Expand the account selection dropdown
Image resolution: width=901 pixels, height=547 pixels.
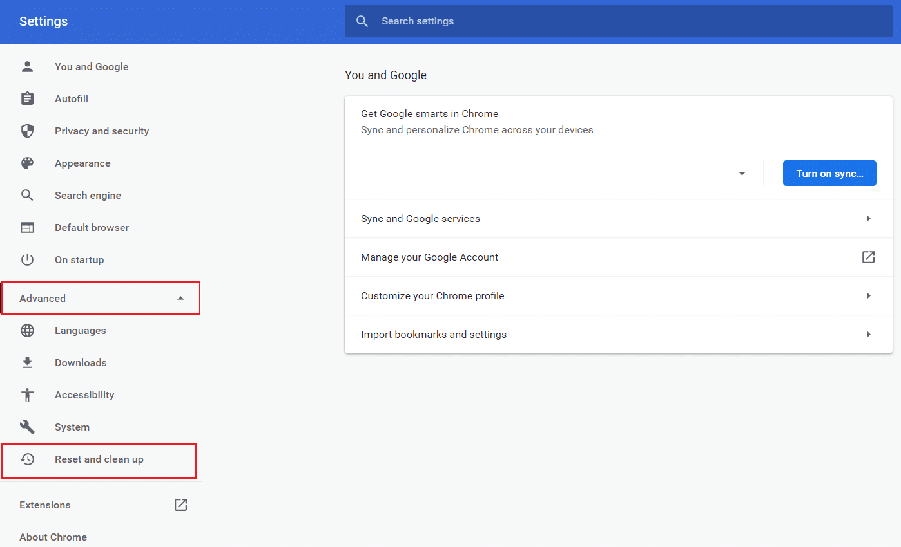click(x=742, y=173)
